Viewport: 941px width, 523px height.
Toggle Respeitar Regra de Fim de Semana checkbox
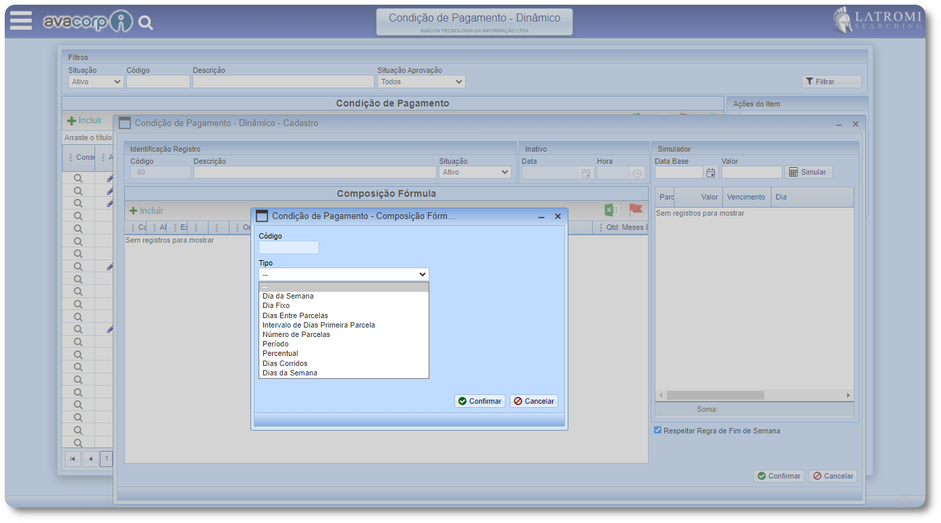[x=658, y=430]
